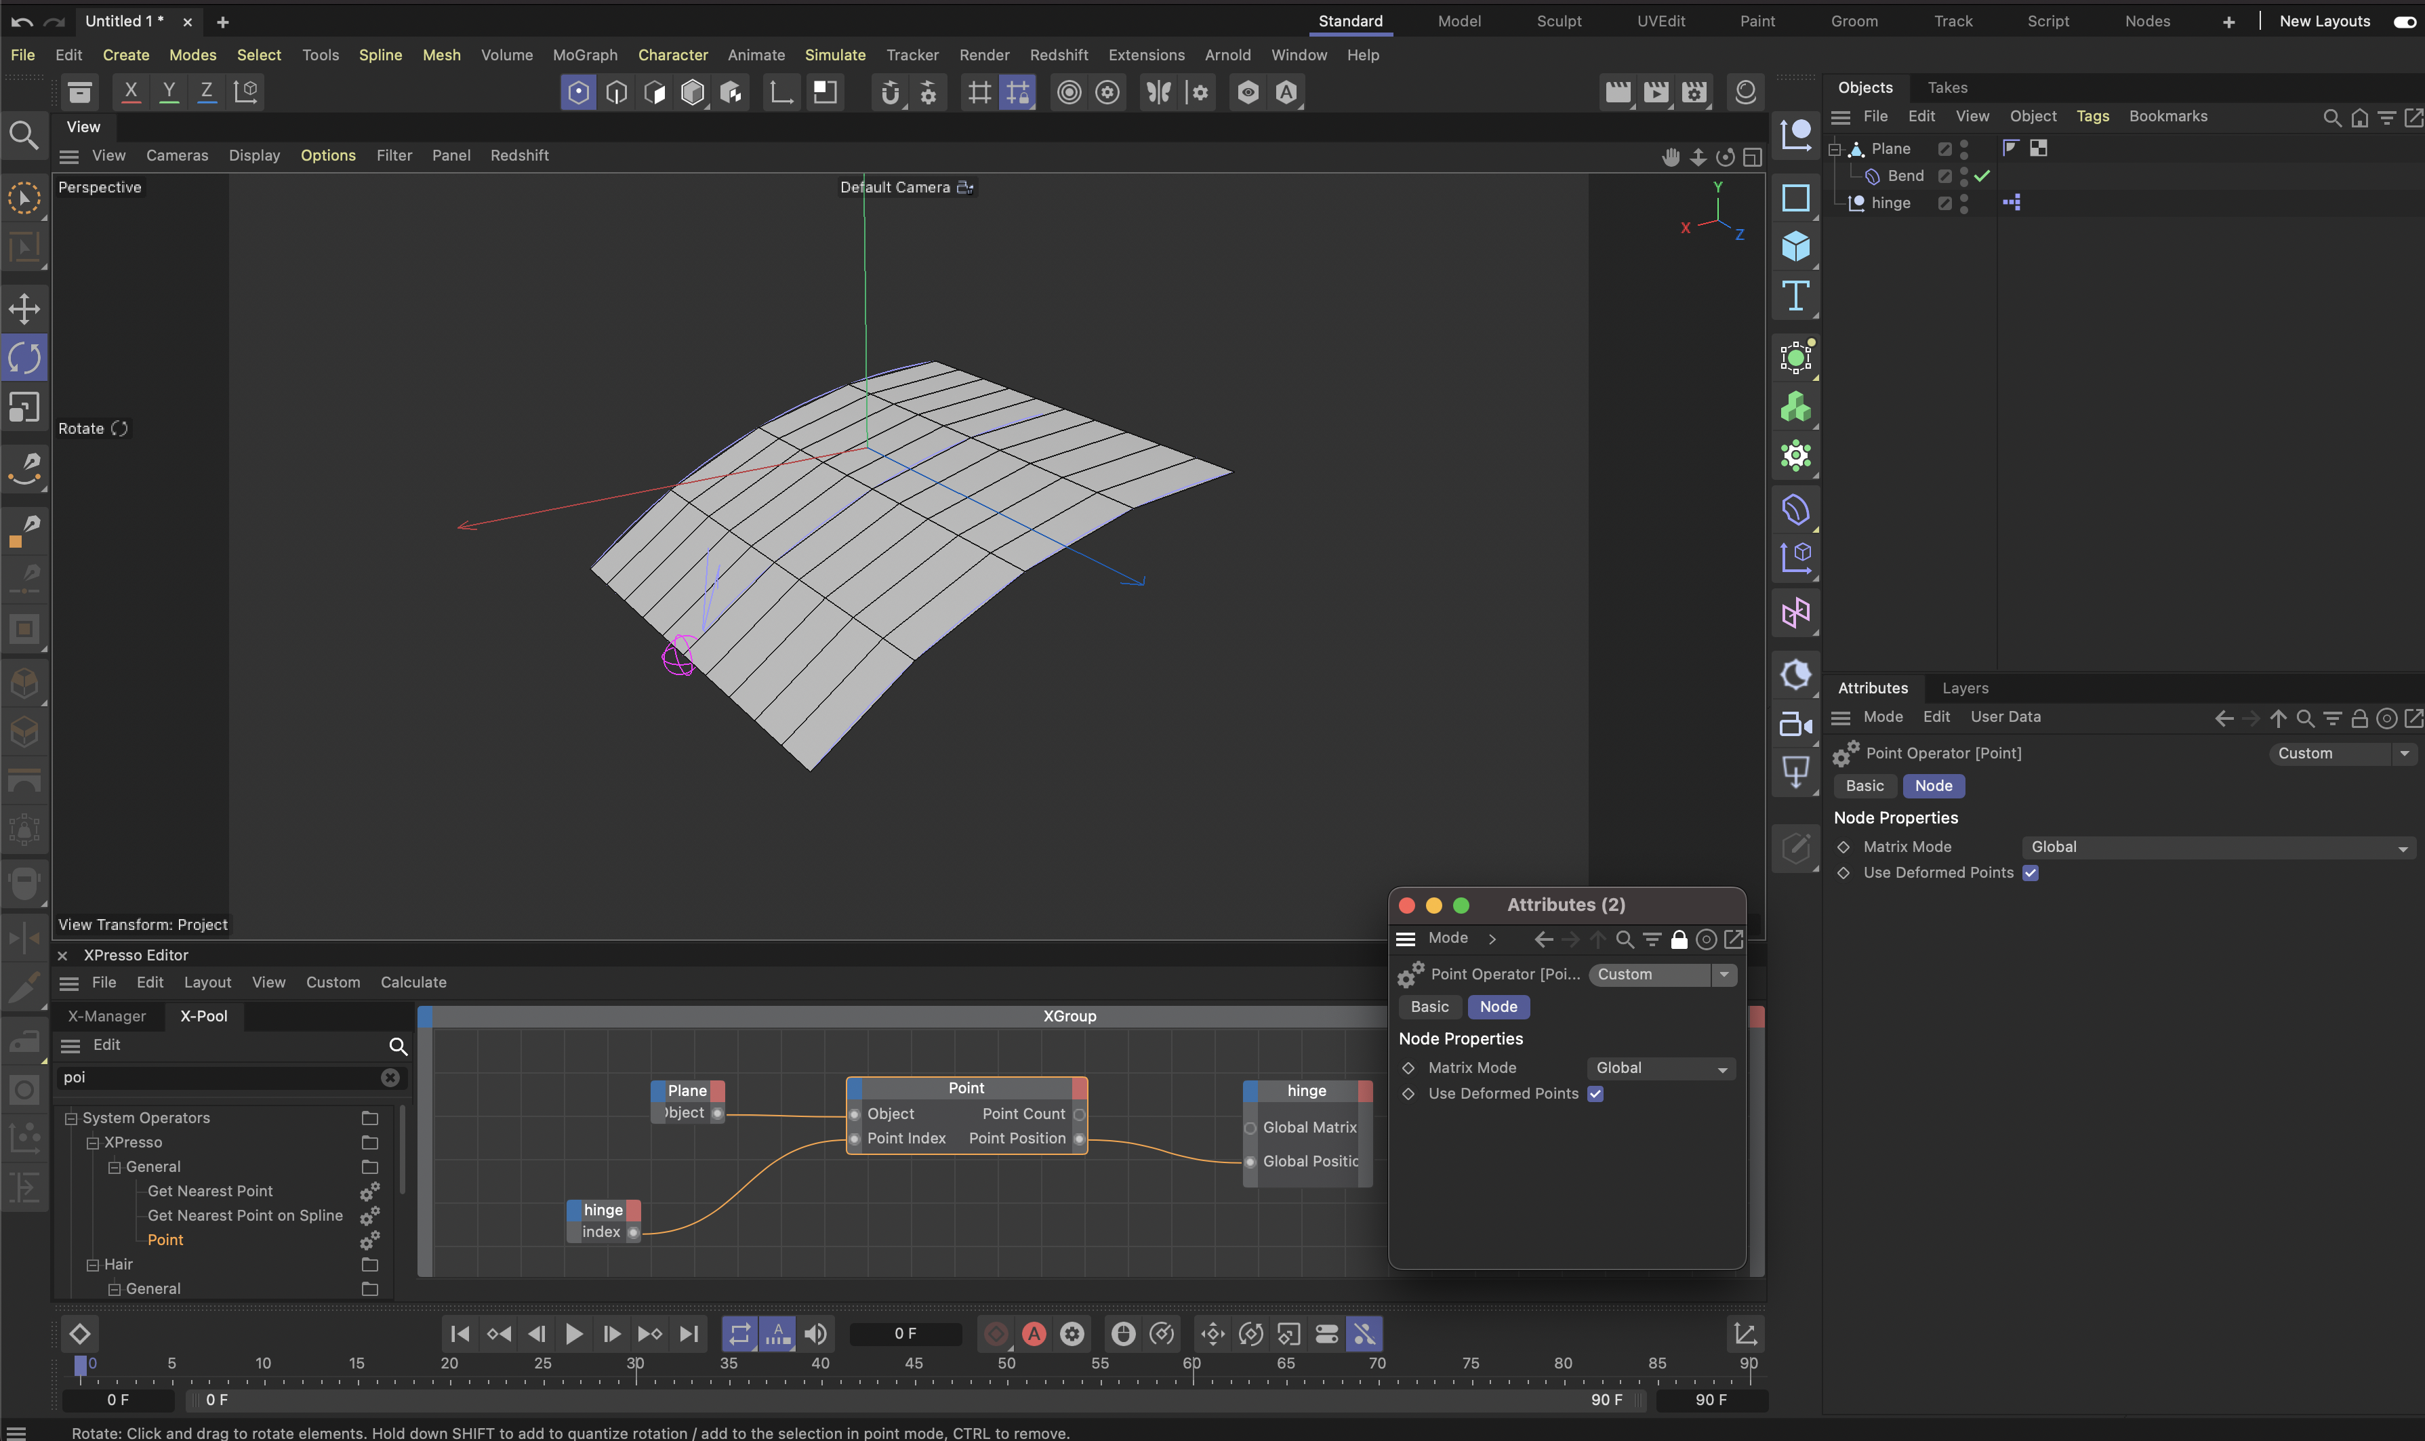The image size is (2425, 1441).
Task: Open Matrix Mode dropdown in main Attributes
Action: [2218, 848]
